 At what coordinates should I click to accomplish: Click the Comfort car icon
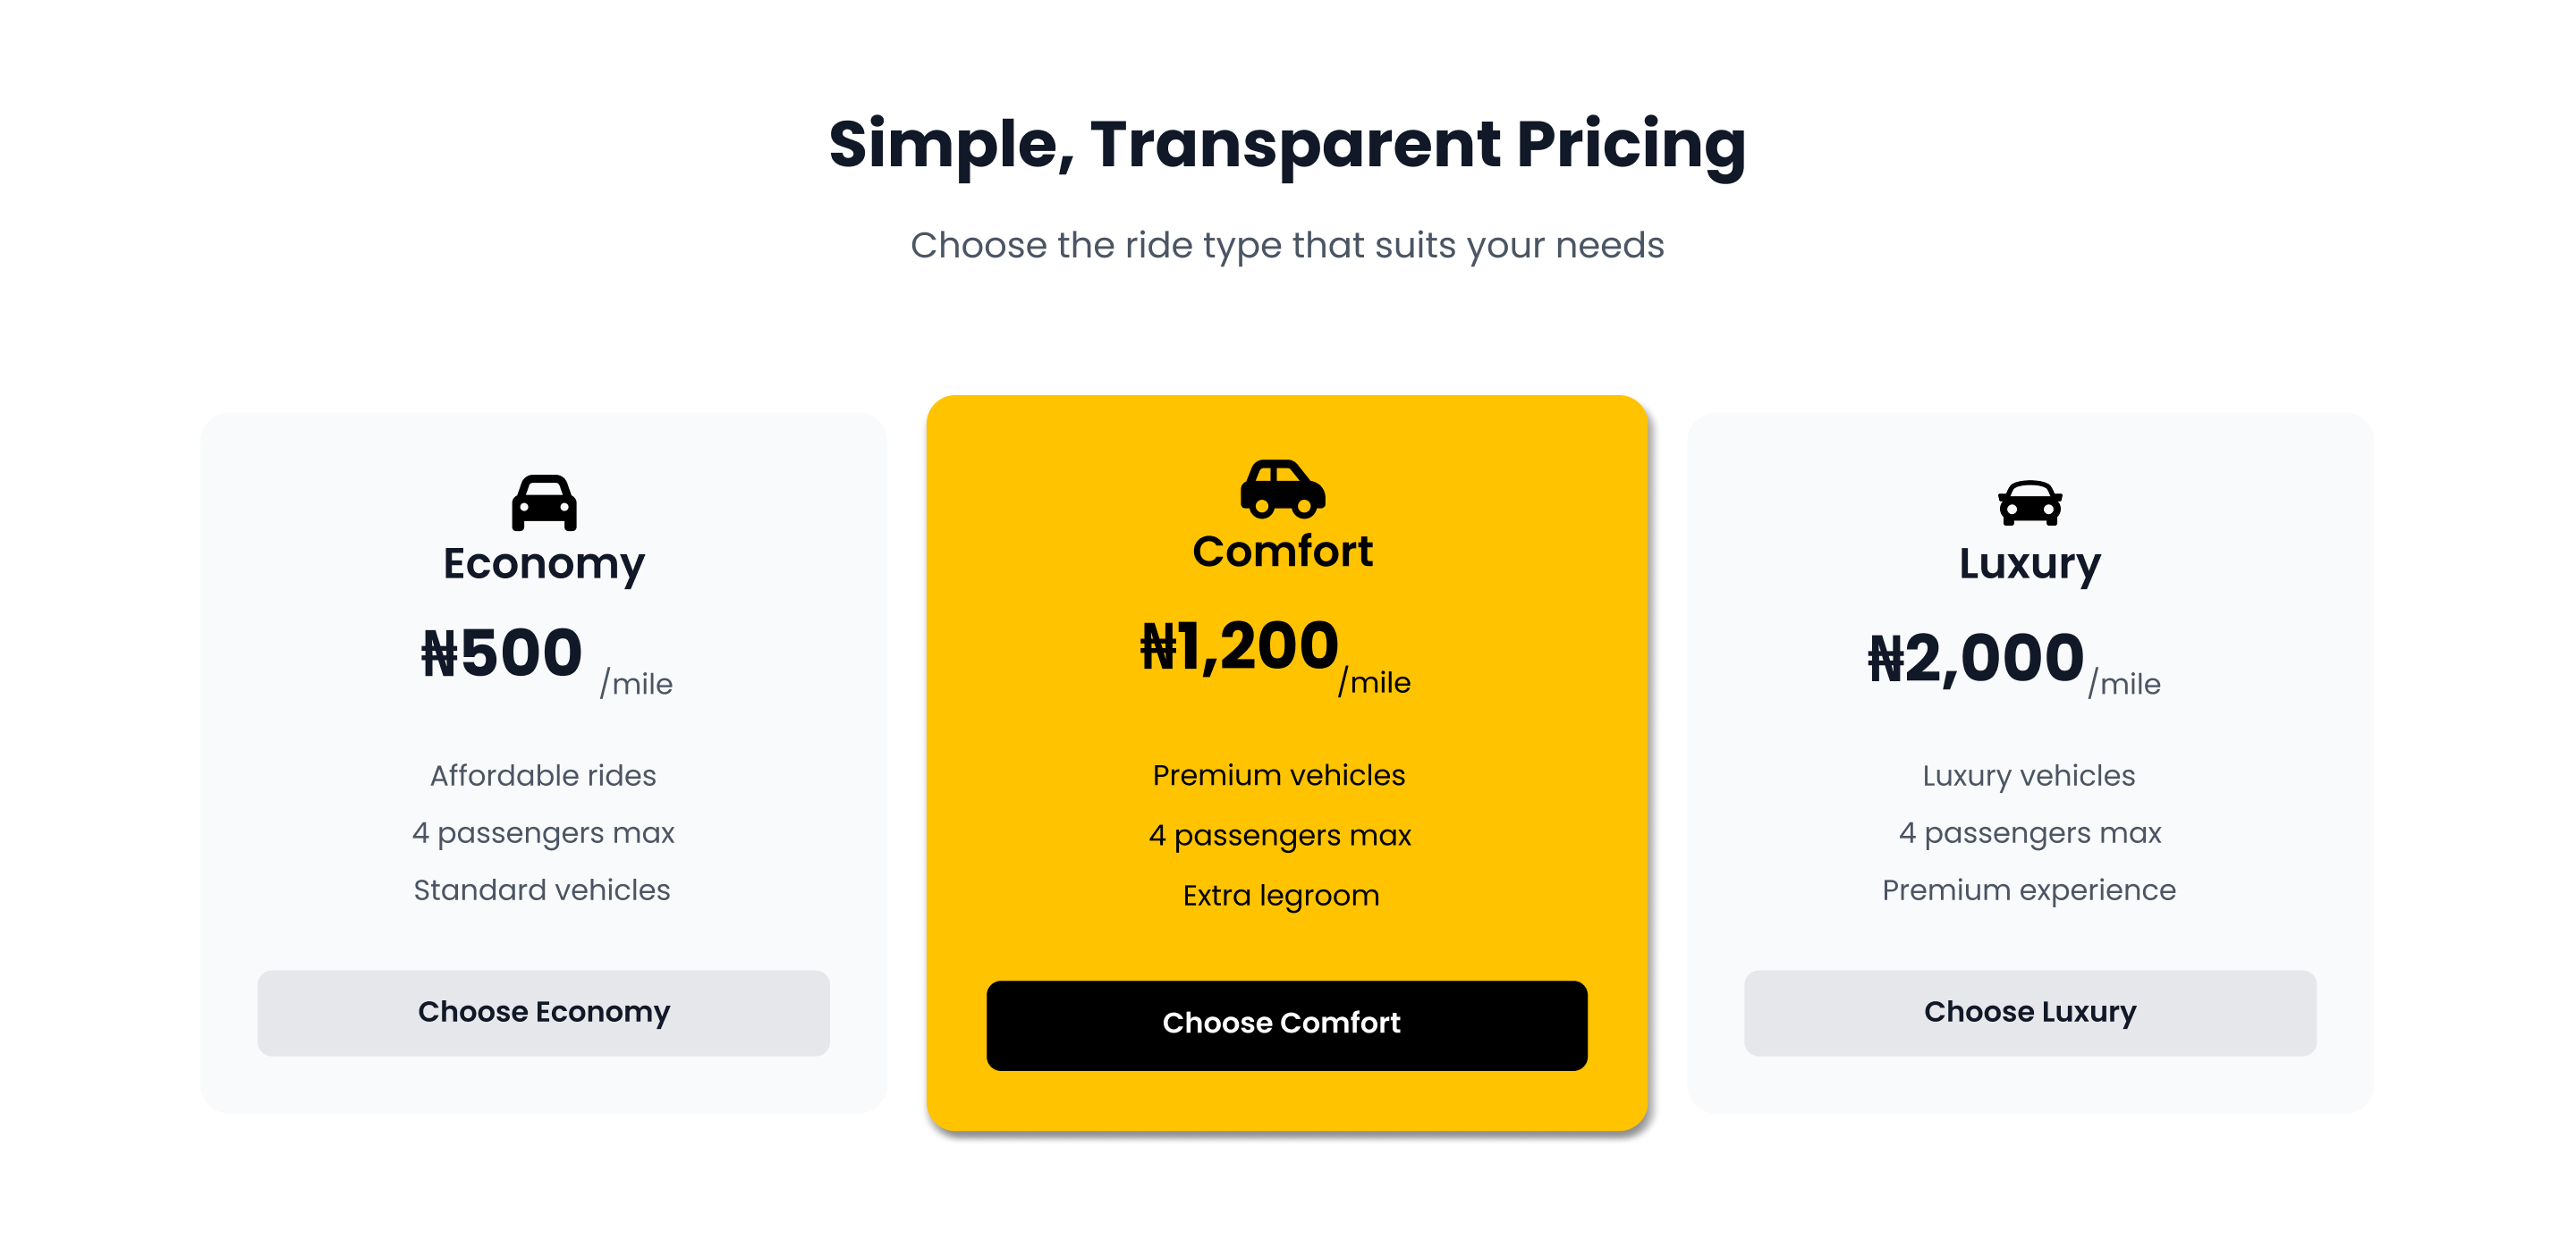pos(1282,489)
